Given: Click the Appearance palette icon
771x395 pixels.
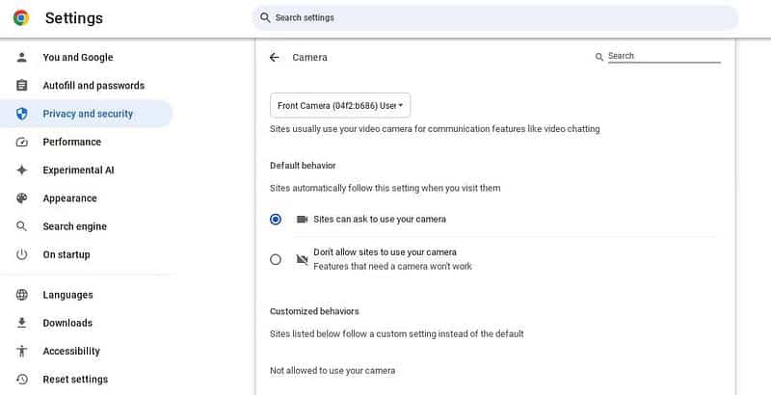Looking at the screenshot, I should tap(22, 198).
